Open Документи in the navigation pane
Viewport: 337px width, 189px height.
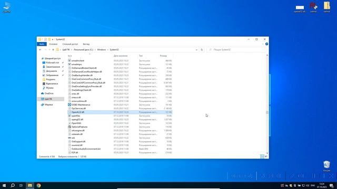pyautogui.click(x=52, y=71)
